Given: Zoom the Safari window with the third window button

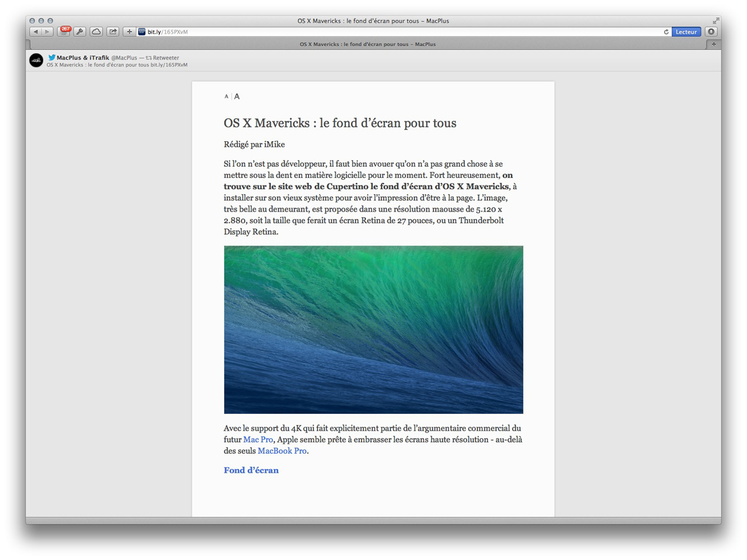Looking at the screenshot, I should pos(50,21).
